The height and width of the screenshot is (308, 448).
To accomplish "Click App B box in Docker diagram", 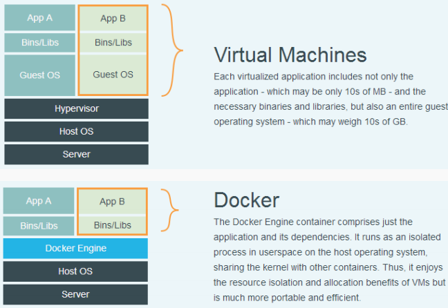I will click(x=112, y=202).
